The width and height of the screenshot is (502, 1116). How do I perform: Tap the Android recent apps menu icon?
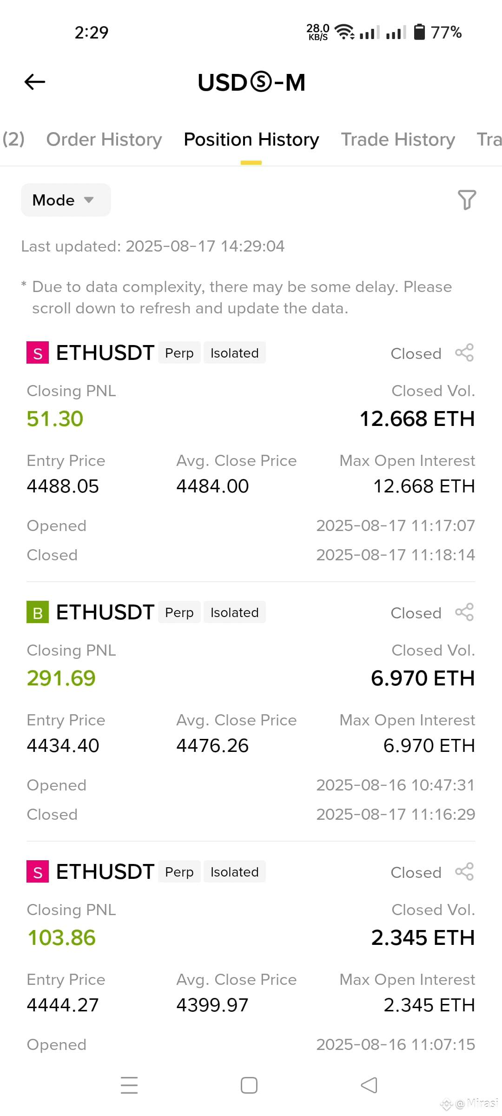129,1085
